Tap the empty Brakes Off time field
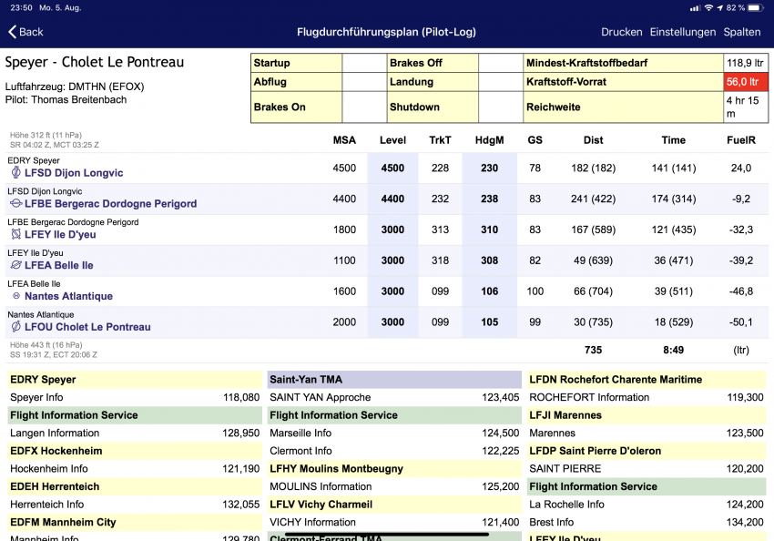The height and width of the screenshot is (541, 774). coord(501,63)
